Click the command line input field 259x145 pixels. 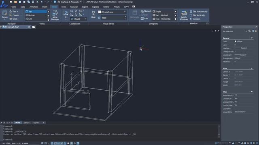coord(110,140)
